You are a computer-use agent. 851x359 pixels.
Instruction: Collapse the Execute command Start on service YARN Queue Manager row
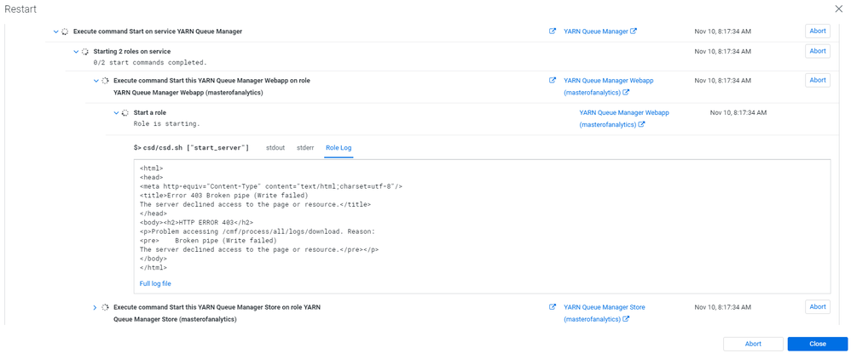click(55, 31)
